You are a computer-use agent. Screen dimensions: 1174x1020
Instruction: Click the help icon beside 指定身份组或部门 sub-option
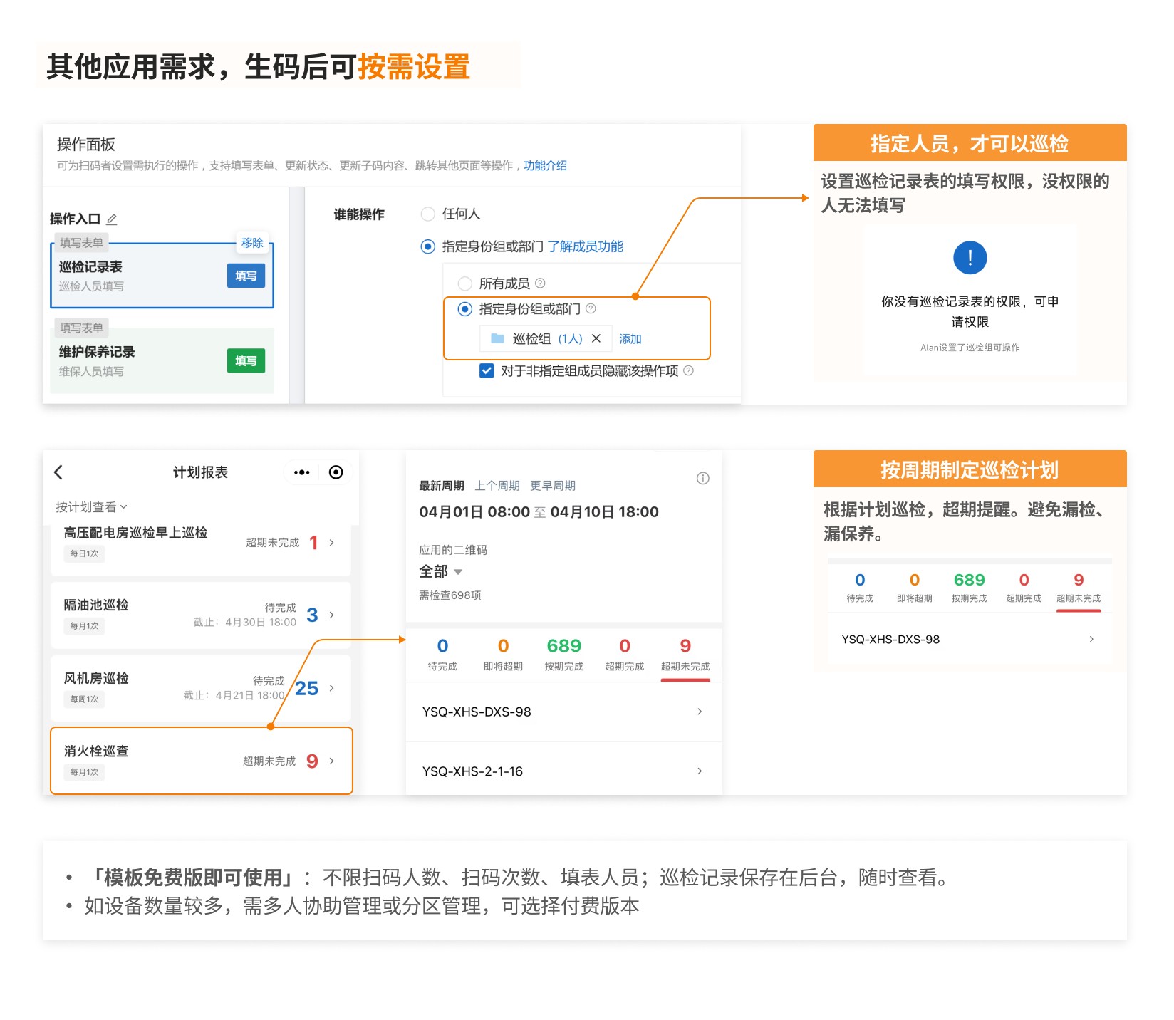[x=591, y=308]
